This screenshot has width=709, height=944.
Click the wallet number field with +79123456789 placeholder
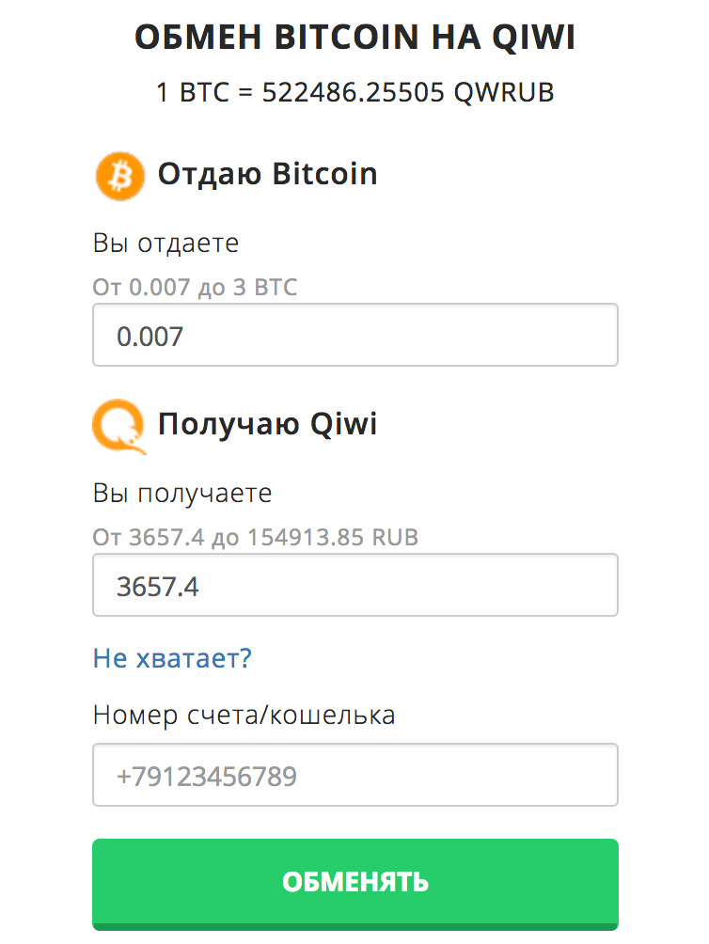click(354, 775)
